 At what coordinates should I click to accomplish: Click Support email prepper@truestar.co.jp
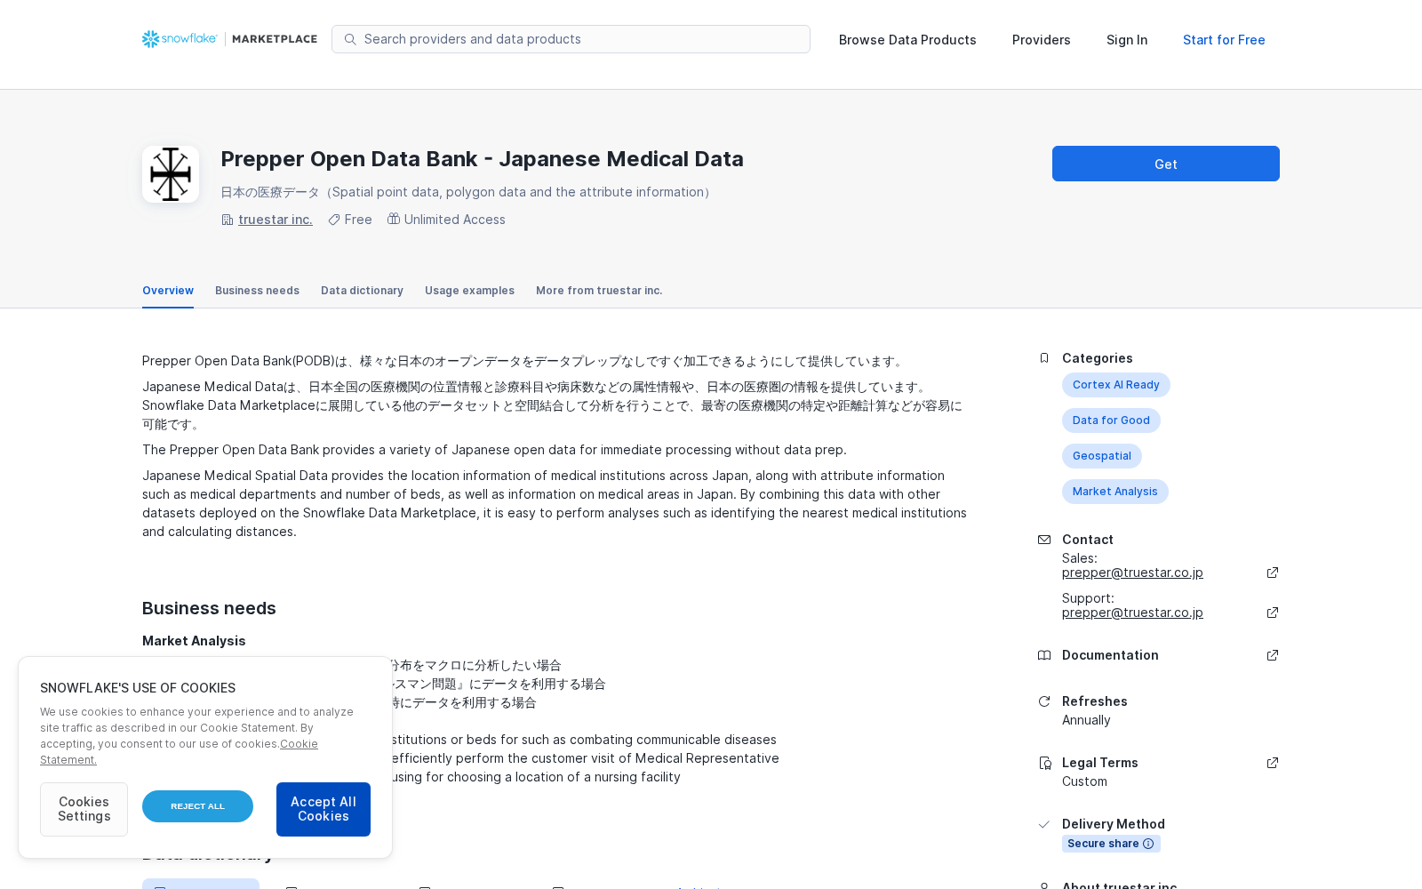coord(1132,613)
